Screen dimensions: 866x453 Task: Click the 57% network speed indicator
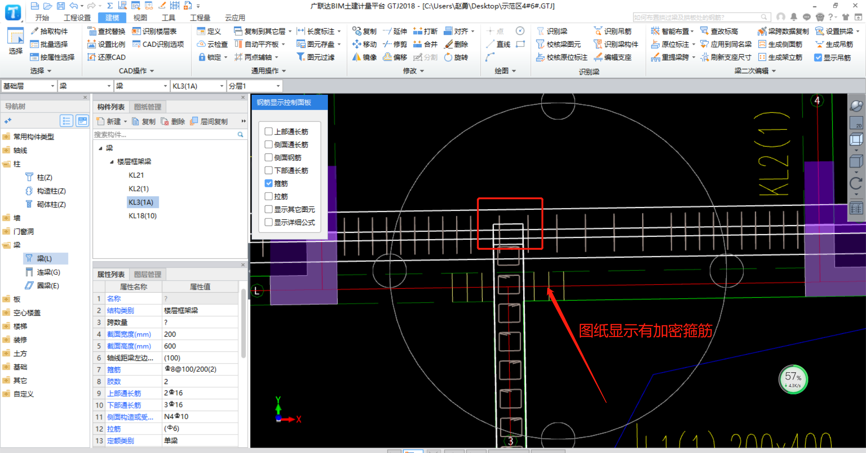pos(793,379)
